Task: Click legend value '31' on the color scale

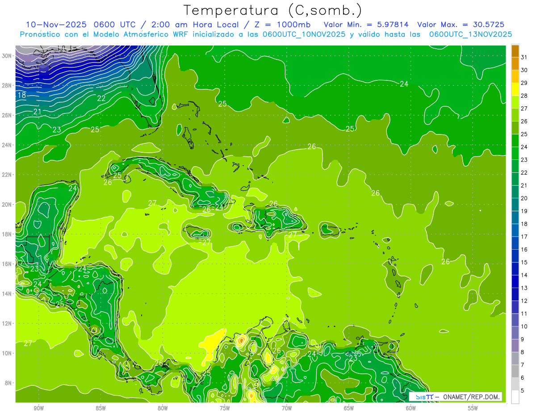Action: (524, 57)
